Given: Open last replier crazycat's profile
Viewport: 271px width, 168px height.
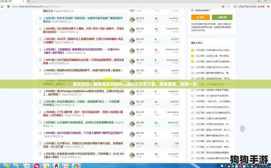Looking at the screenshot, I should click(x=175, y=133).
